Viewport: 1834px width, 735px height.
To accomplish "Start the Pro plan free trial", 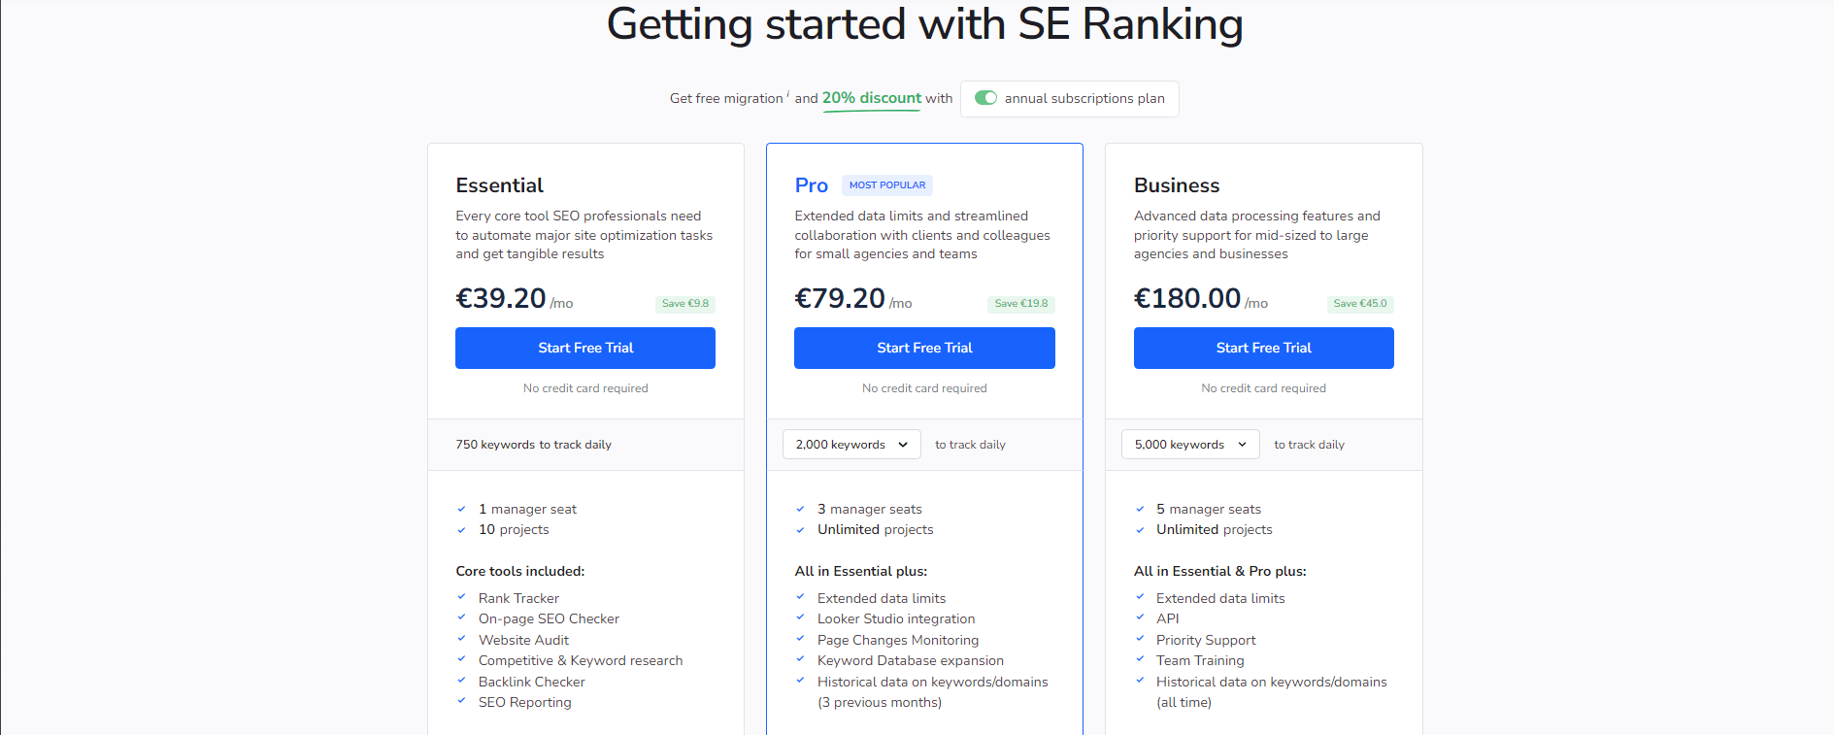I will point(924,348).
